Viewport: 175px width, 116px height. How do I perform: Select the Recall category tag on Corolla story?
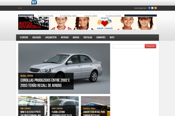point(23,76)
